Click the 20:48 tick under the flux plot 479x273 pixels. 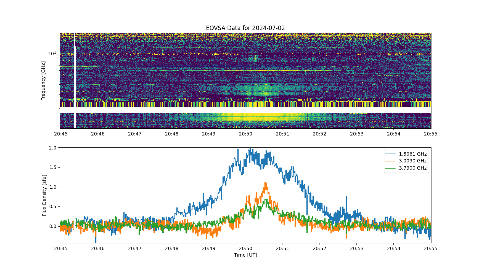point(171,248)
